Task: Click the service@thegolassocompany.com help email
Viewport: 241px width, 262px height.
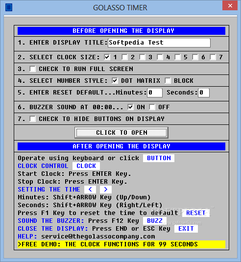Action: (98, 237)
